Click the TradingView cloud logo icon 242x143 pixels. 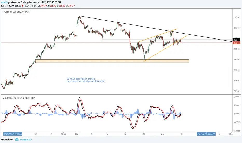pyautogui.click(x=17, y=139)
